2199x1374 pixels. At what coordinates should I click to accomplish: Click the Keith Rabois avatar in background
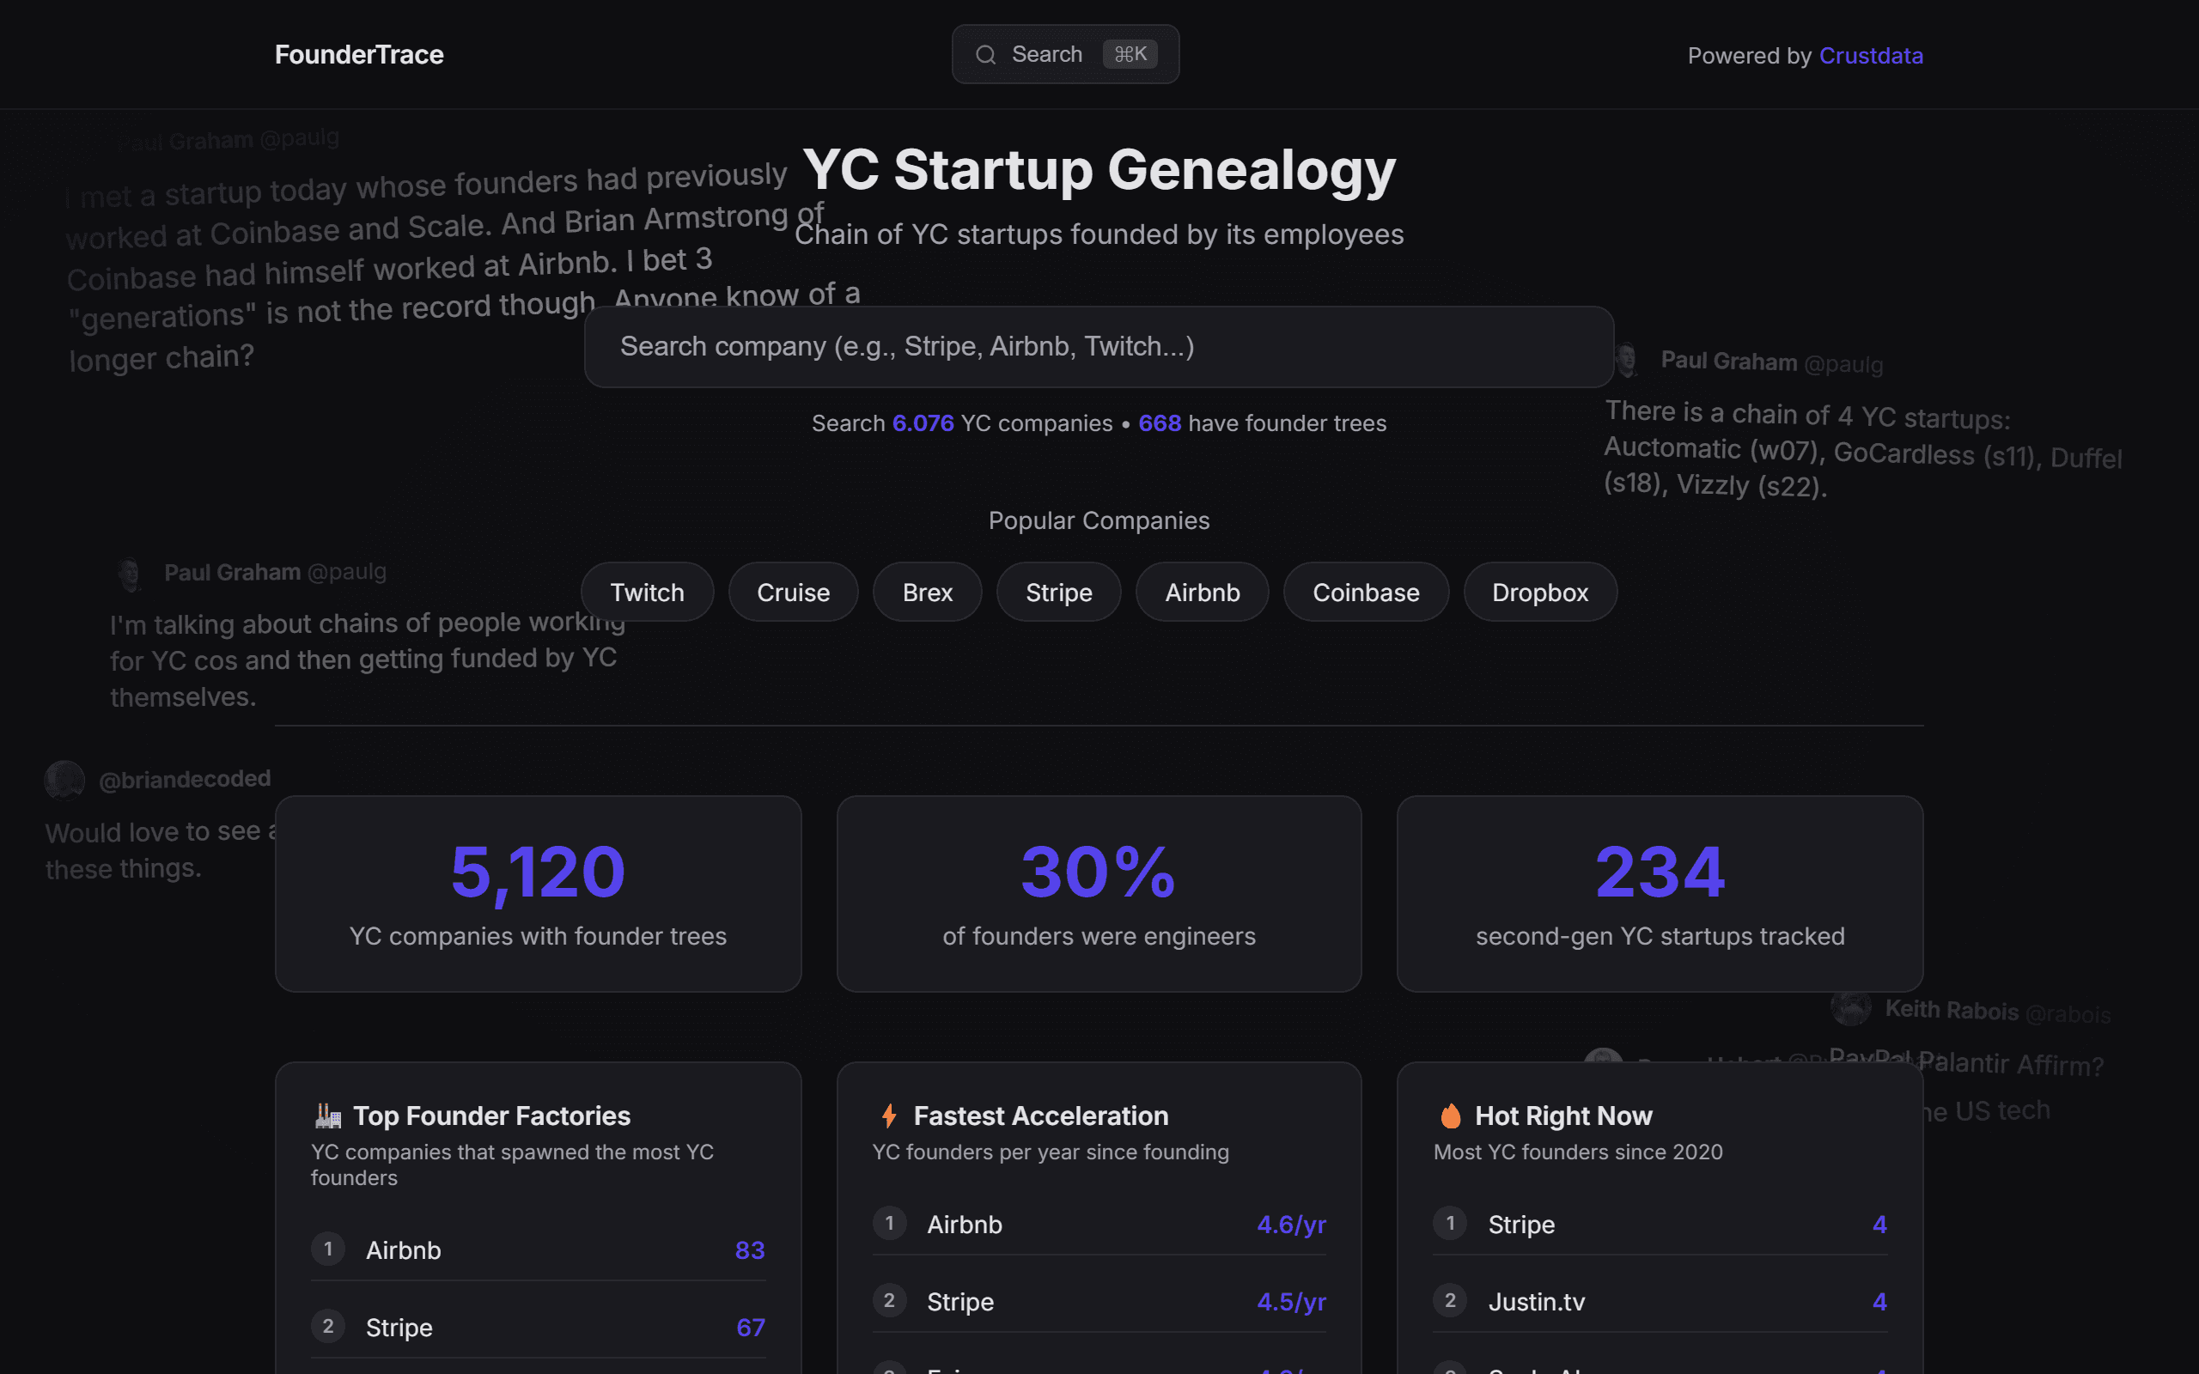(1850, 1008)
